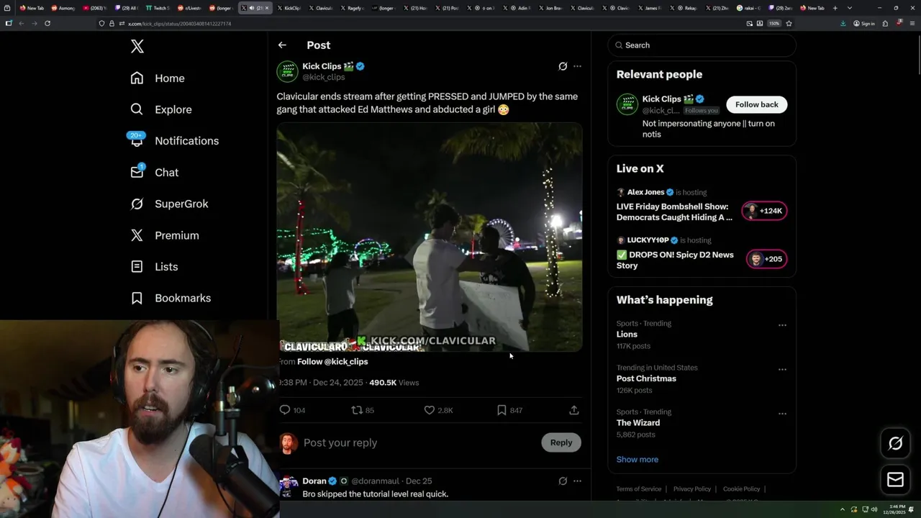Click the X logo in sidebar

coord(137,47)
